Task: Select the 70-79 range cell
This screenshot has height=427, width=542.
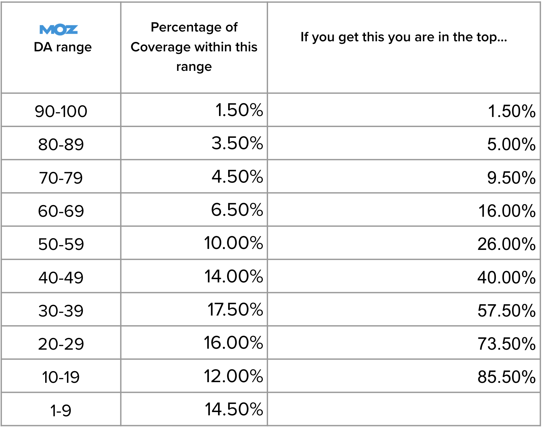Action: [x=61, y=178]
